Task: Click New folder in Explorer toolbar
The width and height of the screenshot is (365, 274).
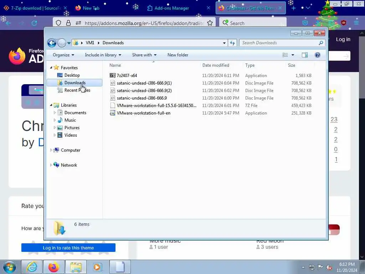Action: click(x=178, y=55)
